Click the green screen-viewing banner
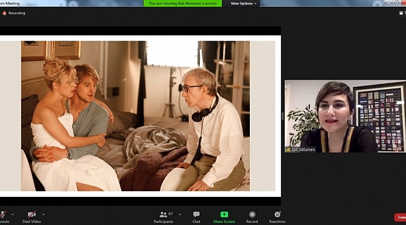 click(x=182, y=3)
